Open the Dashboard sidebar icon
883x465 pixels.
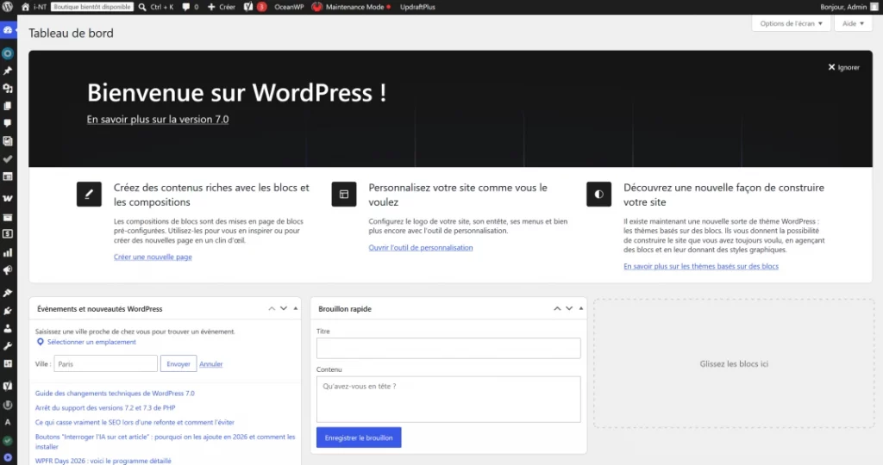(x=8, y=30)
